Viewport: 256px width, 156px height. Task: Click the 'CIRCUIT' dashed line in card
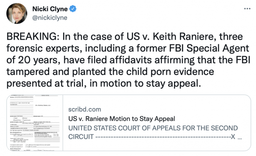click(151, 136)
